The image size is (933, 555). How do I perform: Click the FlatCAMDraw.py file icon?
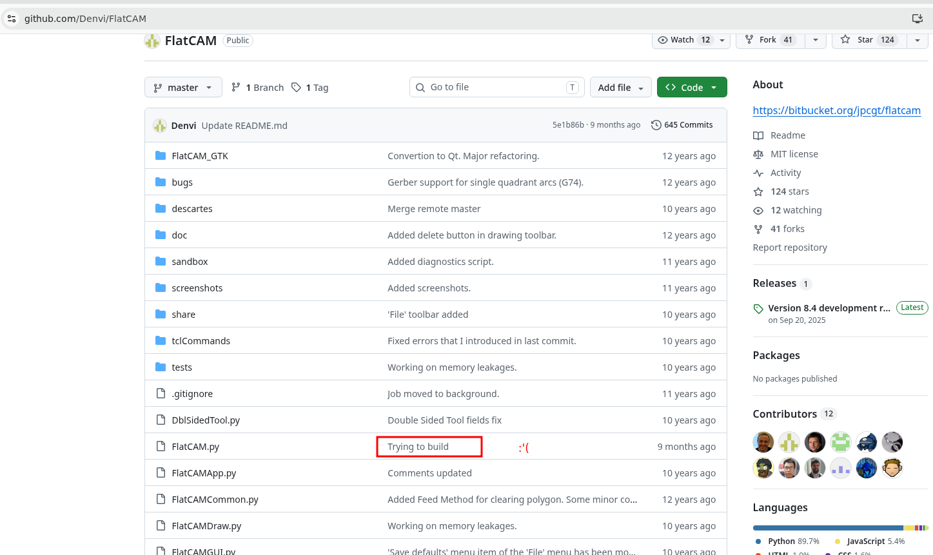(x=161, y=525)
